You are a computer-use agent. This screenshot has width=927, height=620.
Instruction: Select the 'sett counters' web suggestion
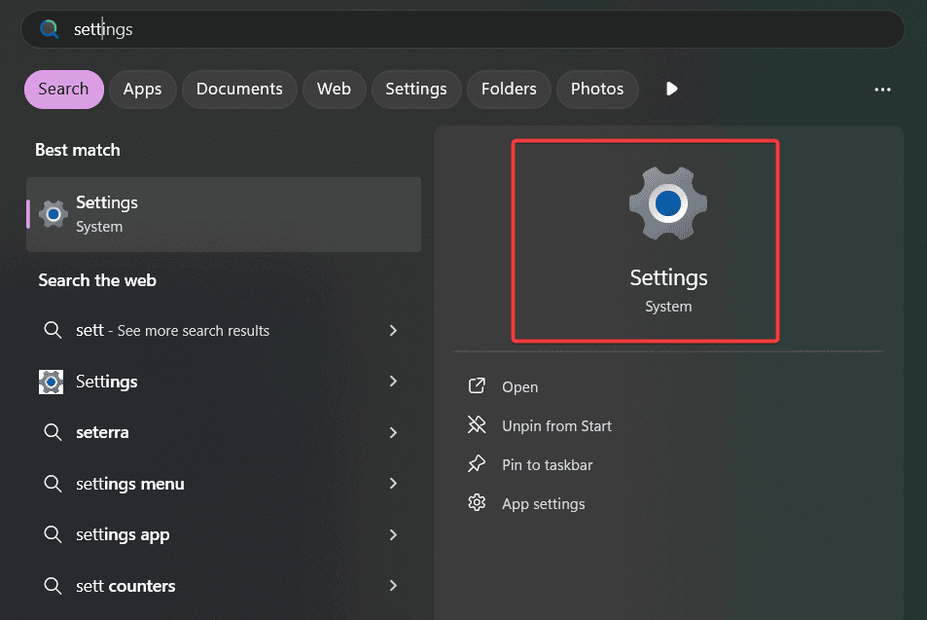(x=224, y=586)
